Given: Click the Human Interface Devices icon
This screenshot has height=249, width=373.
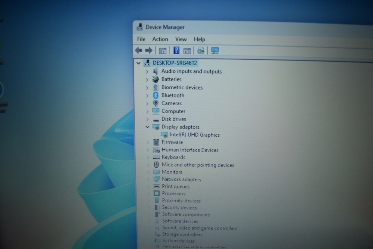Looking at the screenshot, I should pyautogui.click(x=156, y=150).
